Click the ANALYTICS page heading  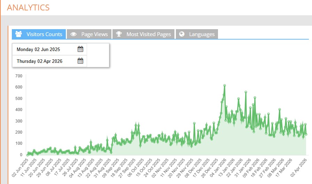(28, 7)
